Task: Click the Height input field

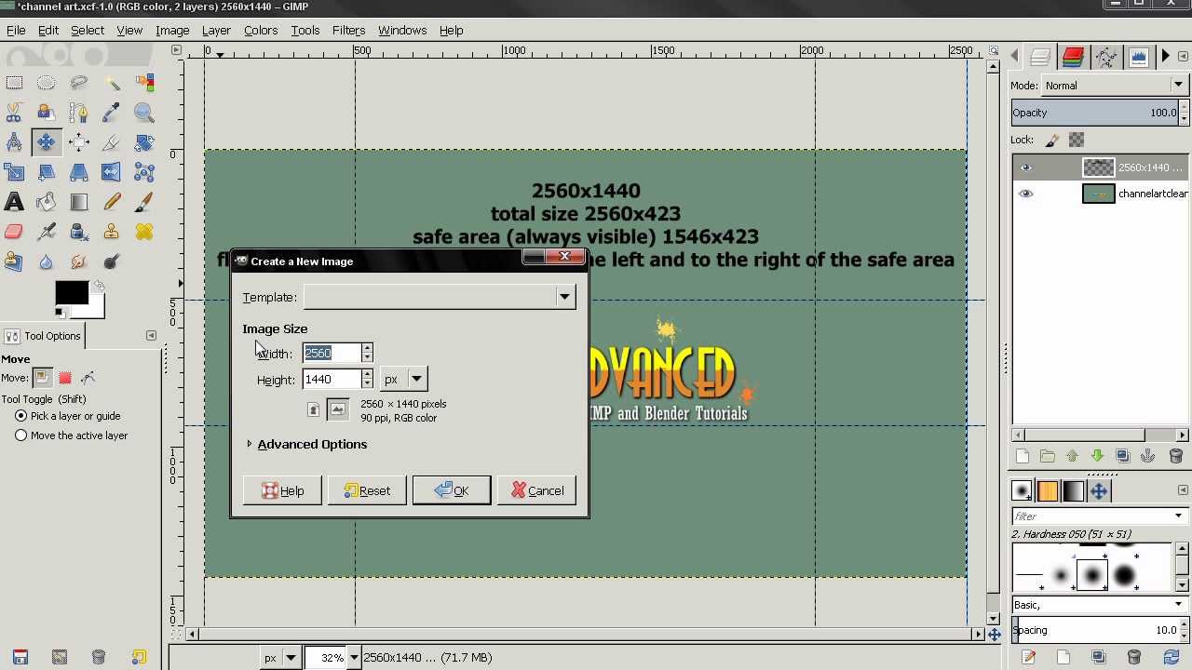Action: click(x=331, y=380)
